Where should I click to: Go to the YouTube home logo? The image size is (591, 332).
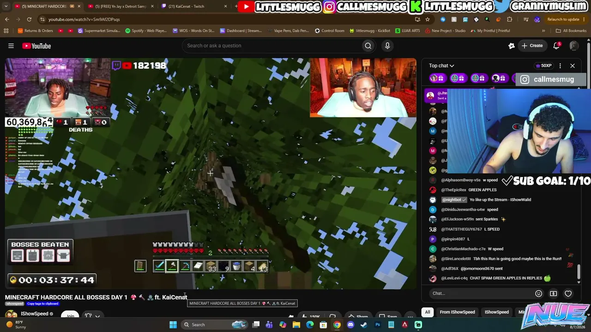[36, 46]
